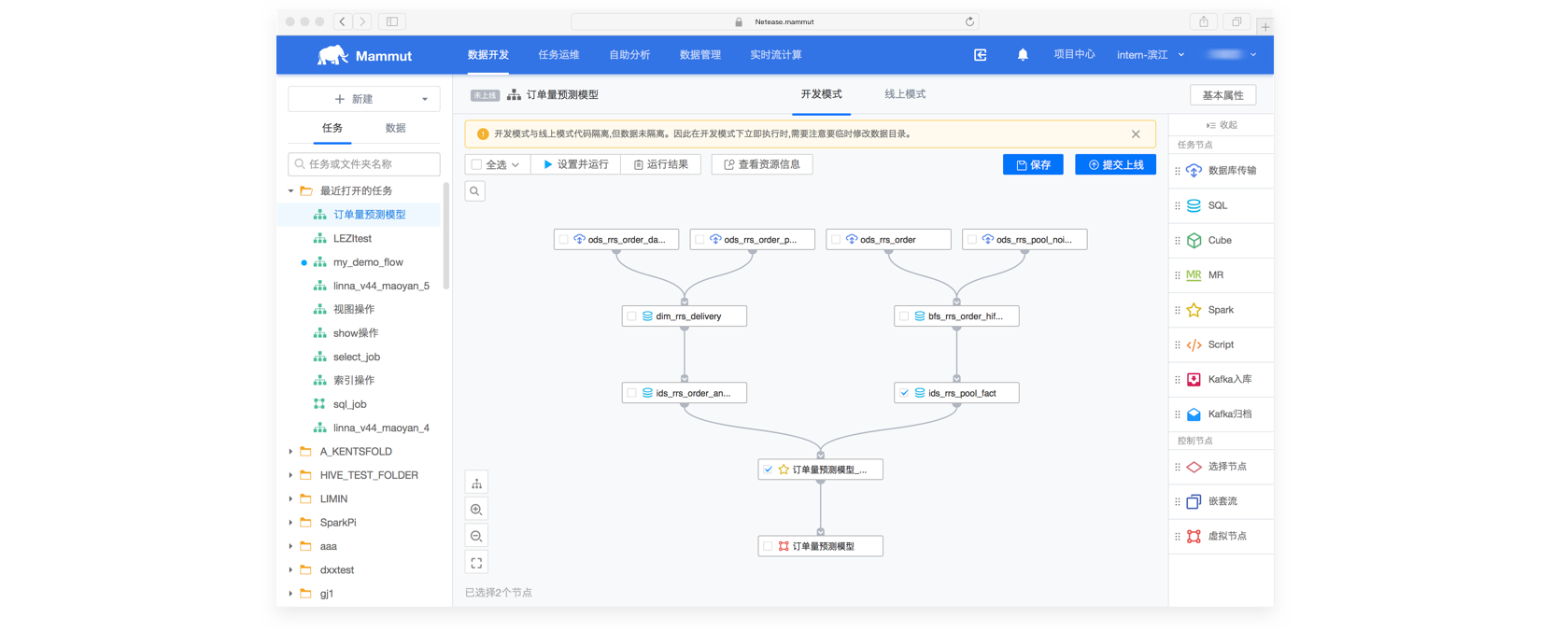The height and width of the screenshot is (631, 1554).
Task: Click the notification bell icon
Action: coord(1023,55)
